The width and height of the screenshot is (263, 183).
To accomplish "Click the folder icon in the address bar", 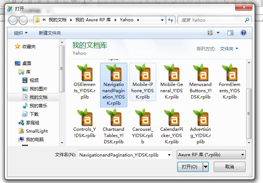I will [x=37, y=20].
